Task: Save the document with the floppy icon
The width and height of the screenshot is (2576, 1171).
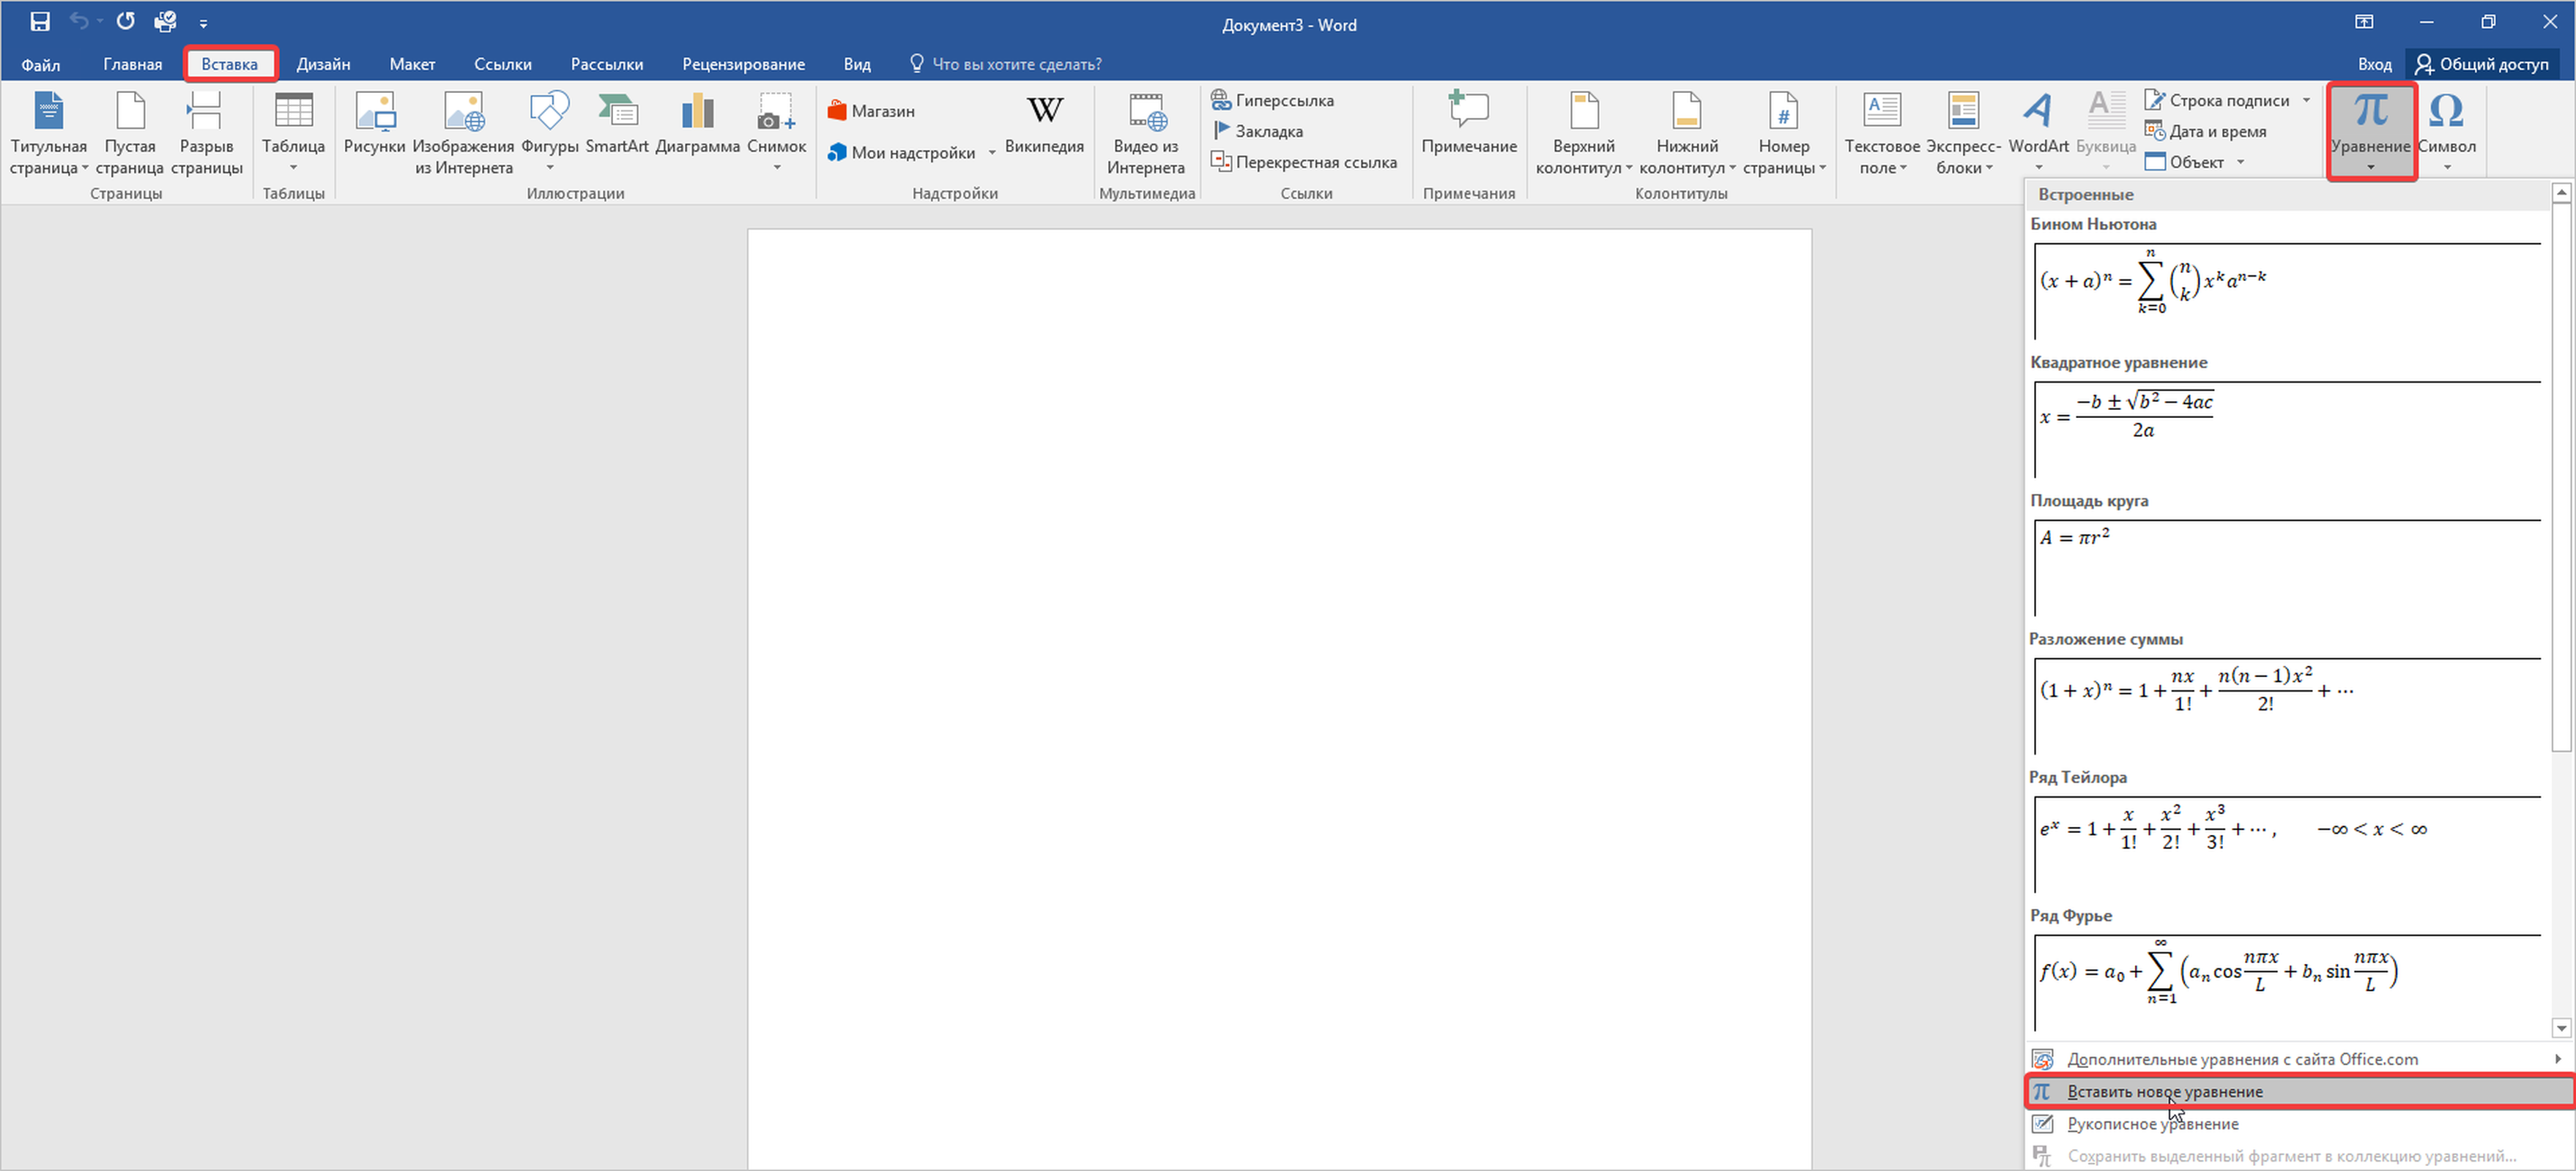Action: [40, 22]
